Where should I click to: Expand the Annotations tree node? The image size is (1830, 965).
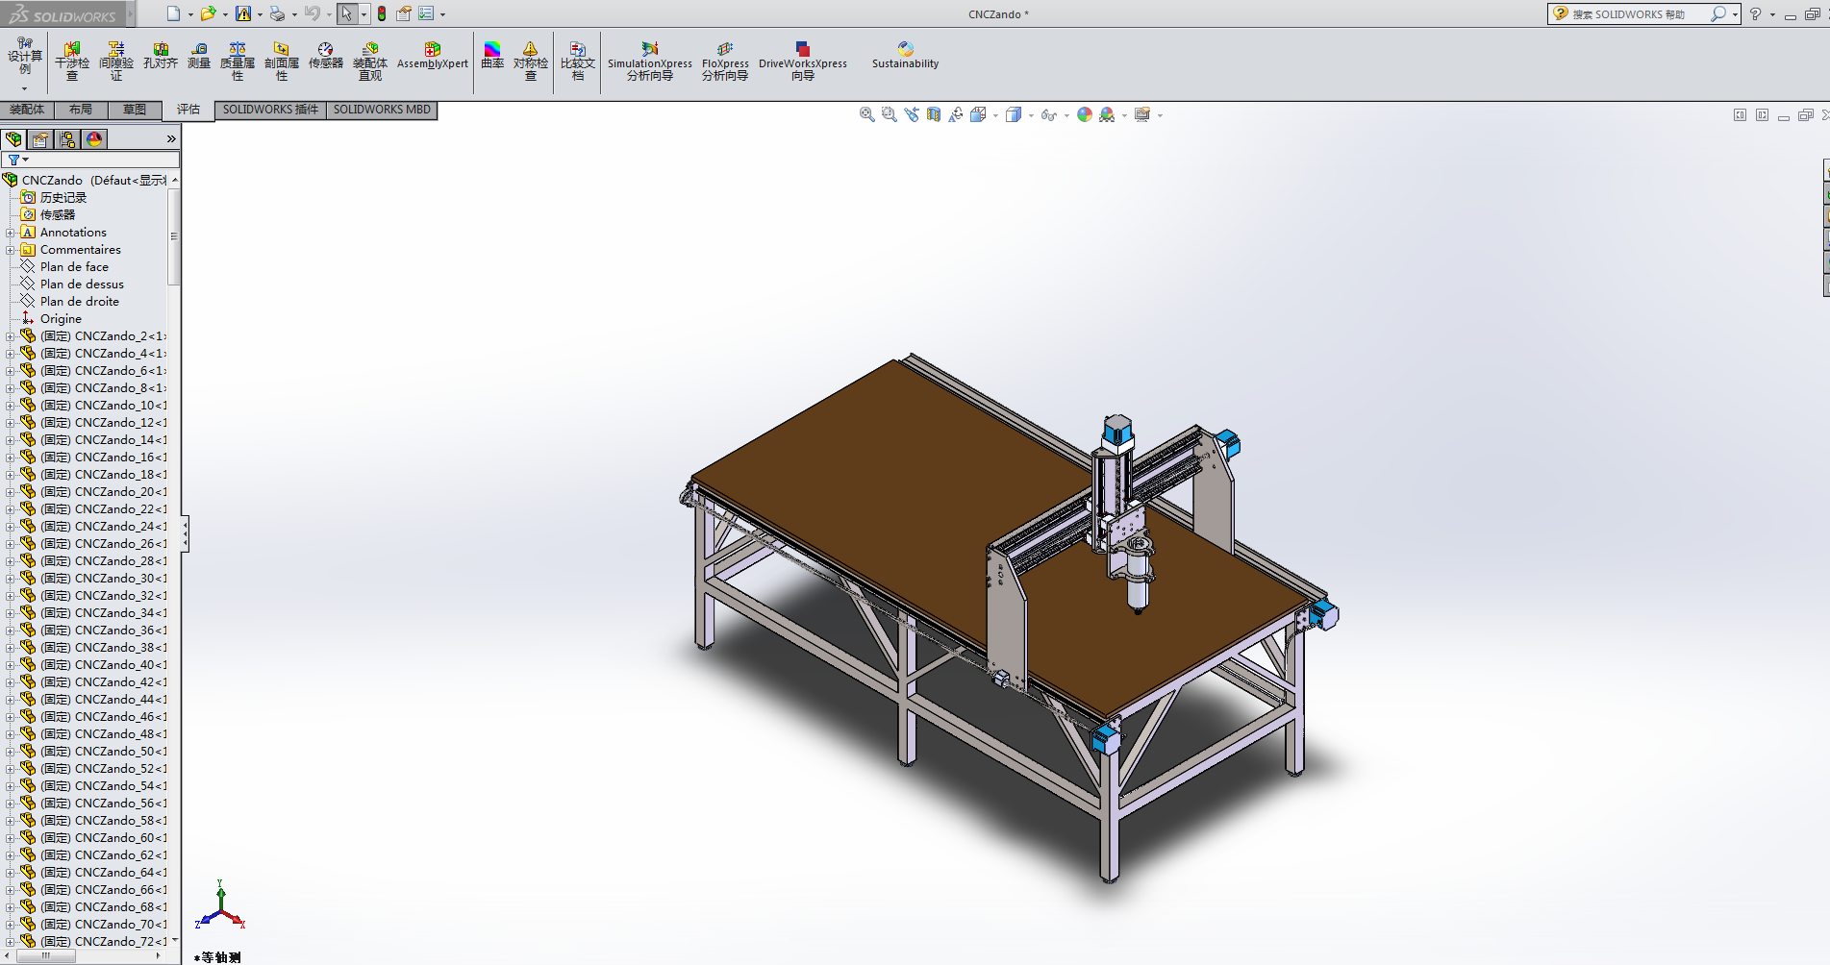point(11,233)
